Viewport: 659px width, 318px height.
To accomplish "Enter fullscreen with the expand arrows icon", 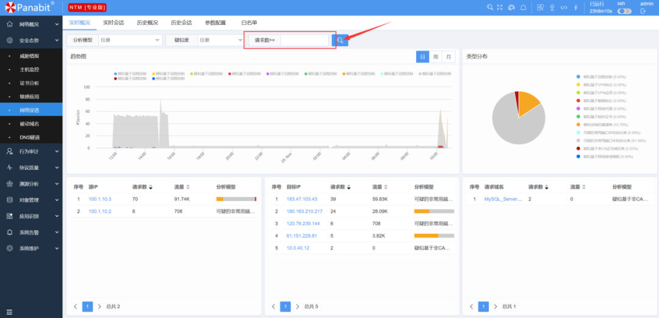I will pyautogui.click(x=500, y=7).
